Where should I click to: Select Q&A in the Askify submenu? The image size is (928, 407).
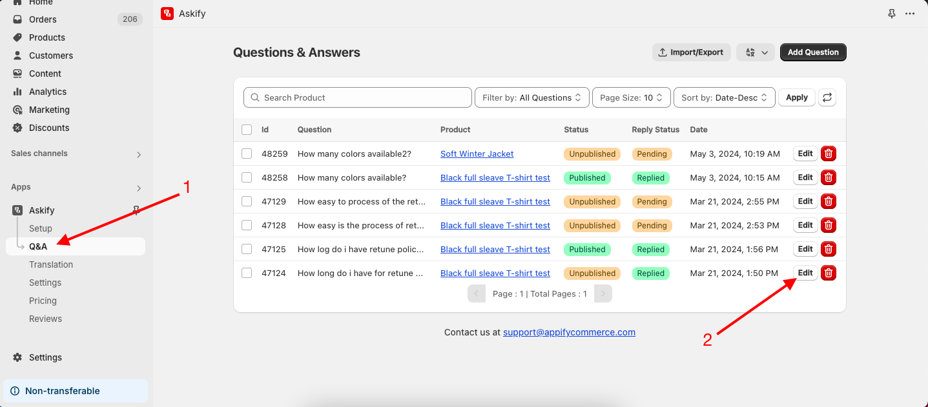(x=76, y=246)
